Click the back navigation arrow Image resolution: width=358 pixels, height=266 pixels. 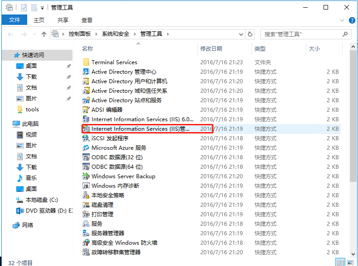click(10, 34)
